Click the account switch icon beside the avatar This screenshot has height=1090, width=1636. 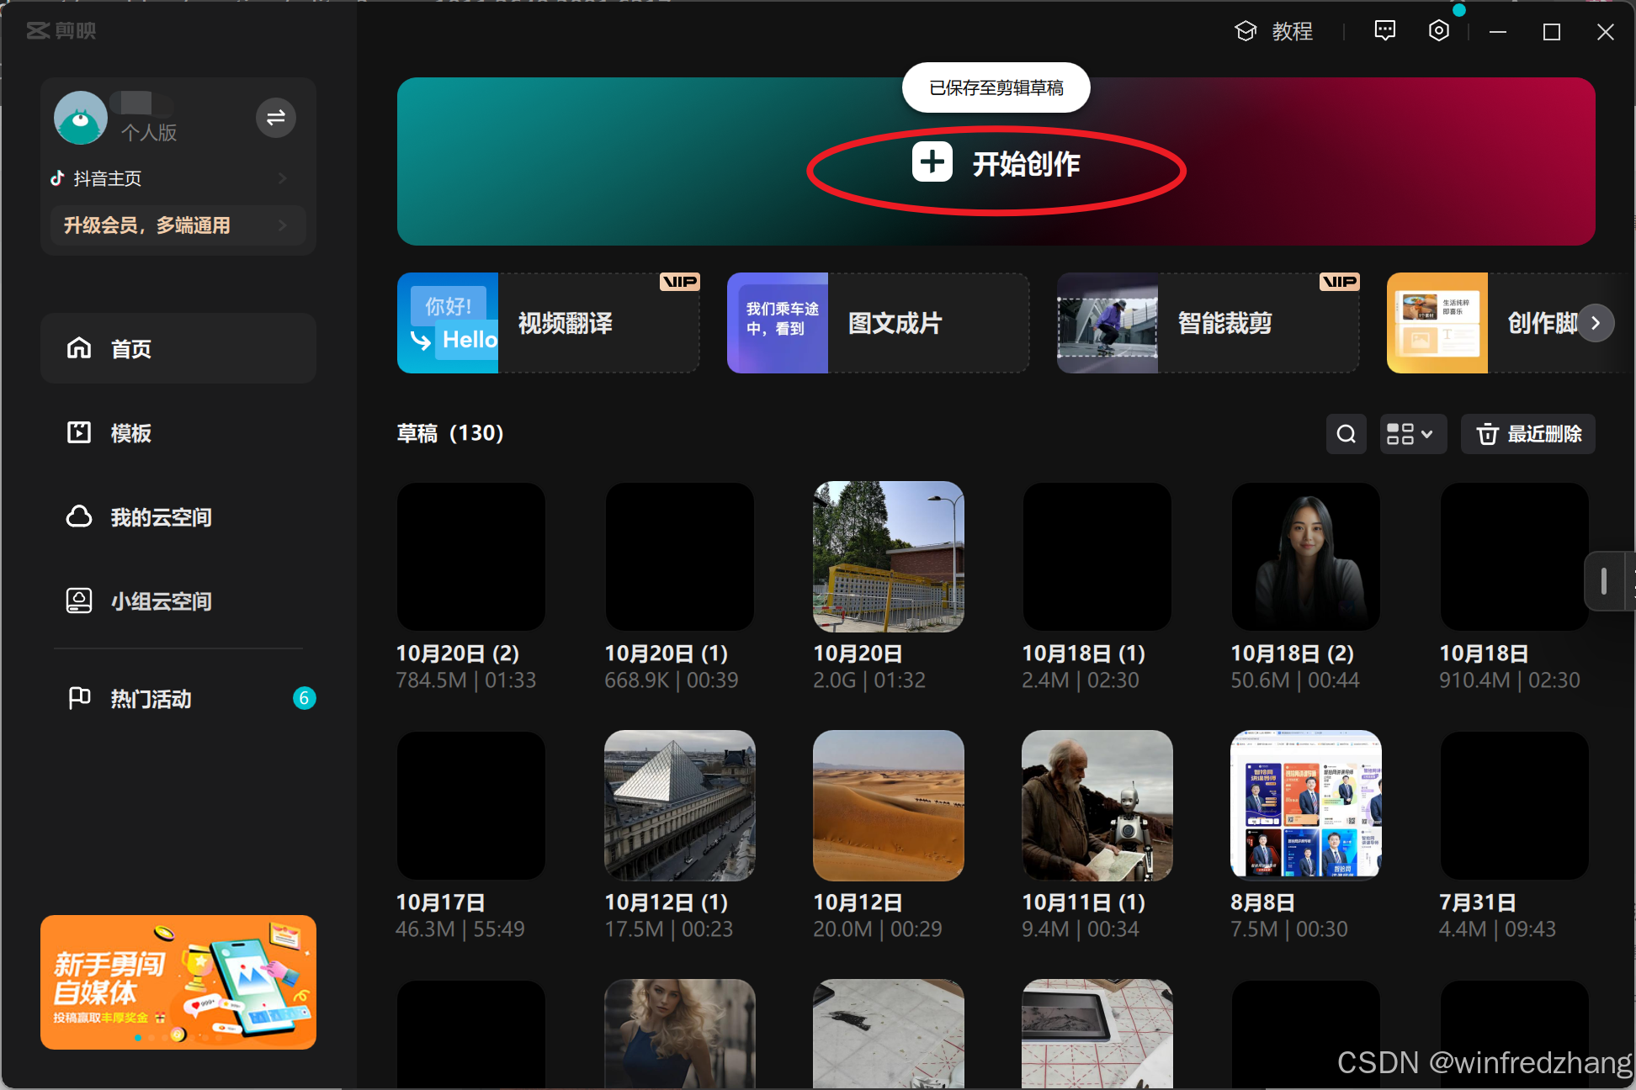pos(275,118)
